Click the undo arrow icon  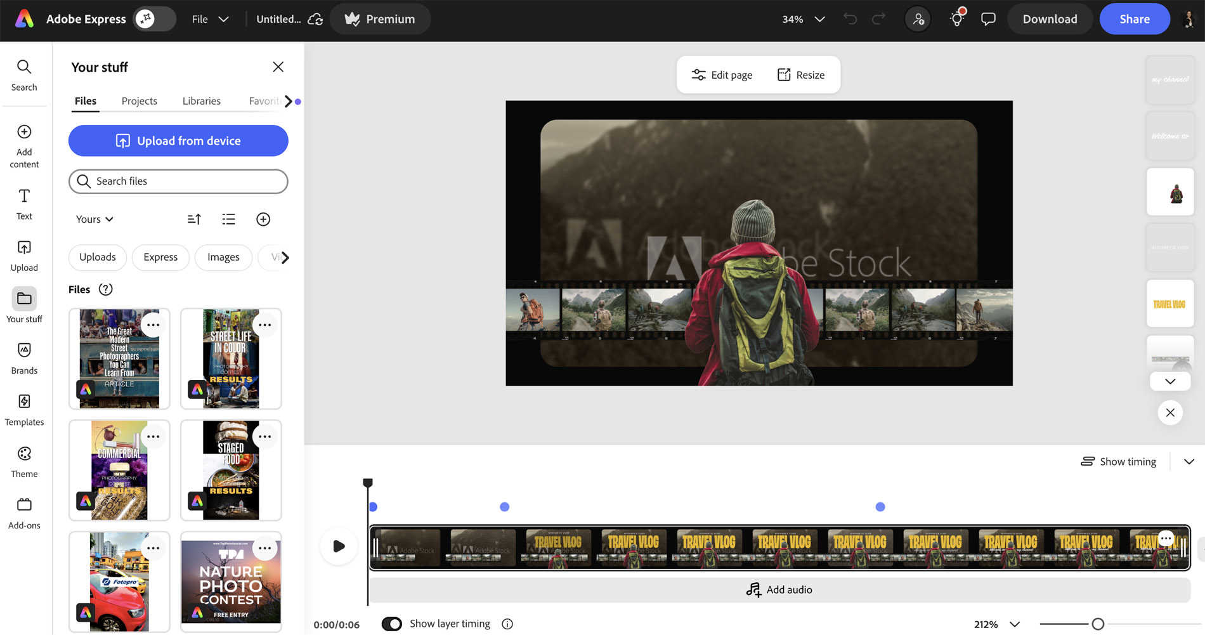point(850,19)
